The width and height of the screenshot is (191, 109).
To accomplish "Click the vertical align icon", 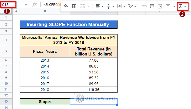I will point(109,6).
